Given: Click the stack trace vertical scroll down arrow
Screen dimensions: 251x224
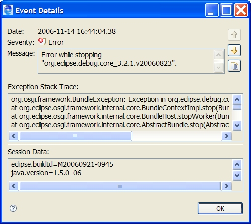Looking at the screenshot, I should click(237, 125).
